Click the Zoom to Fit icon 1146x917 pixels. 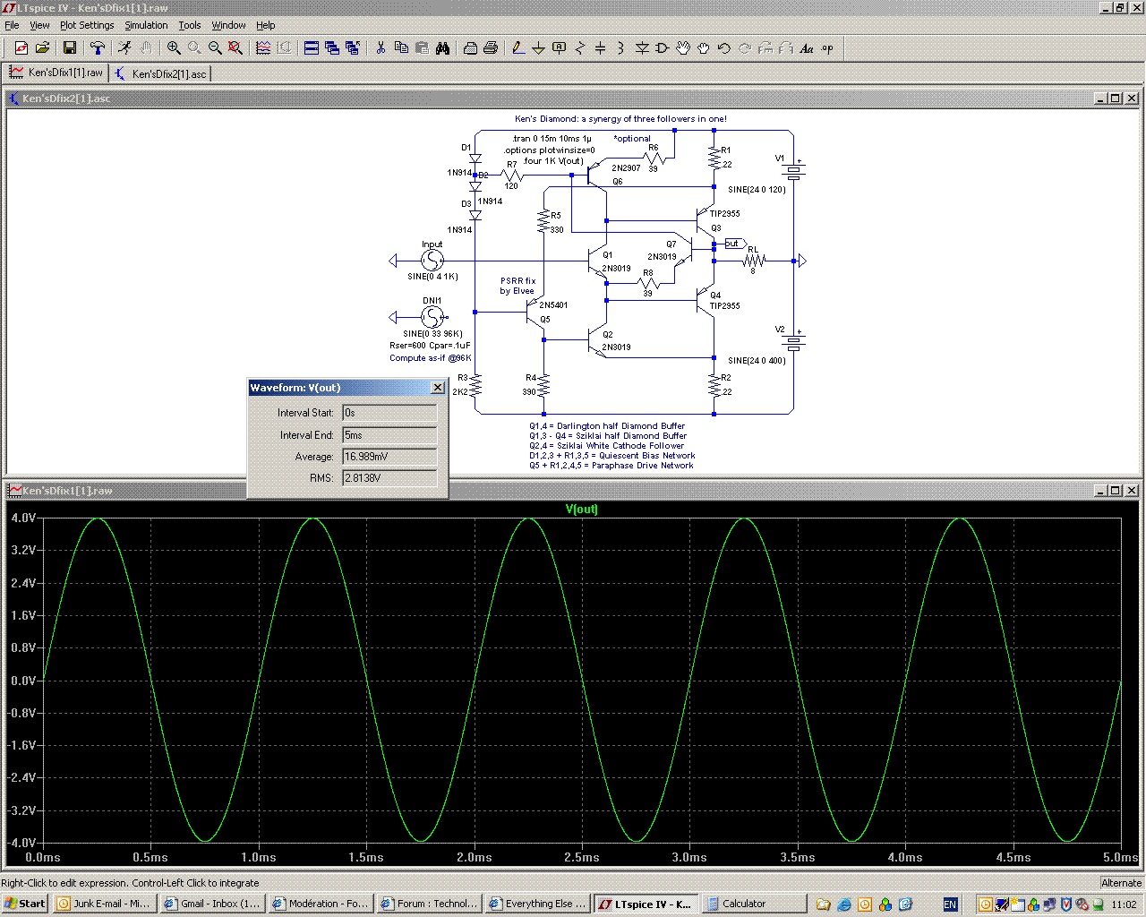pos(235,48)
